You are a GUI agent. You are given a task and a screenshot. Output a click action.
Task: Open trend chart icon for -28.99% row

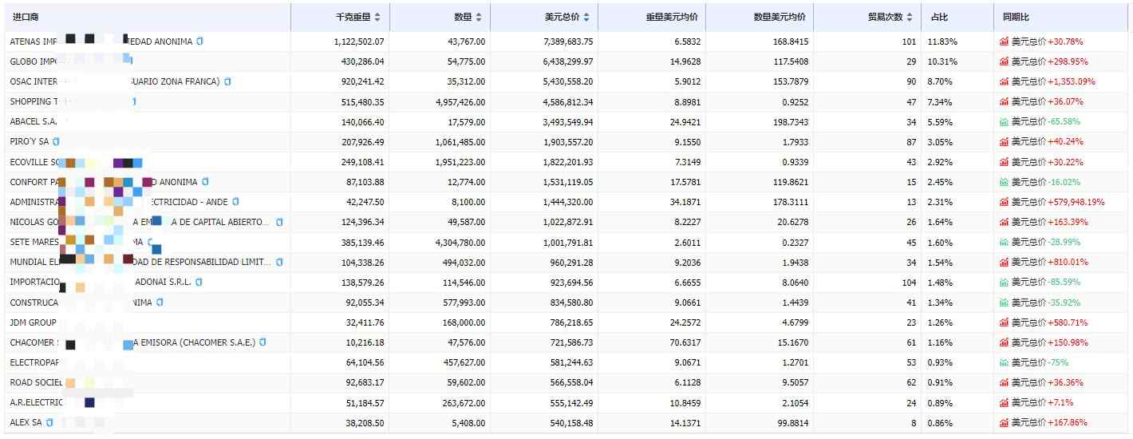(1004, 242)
